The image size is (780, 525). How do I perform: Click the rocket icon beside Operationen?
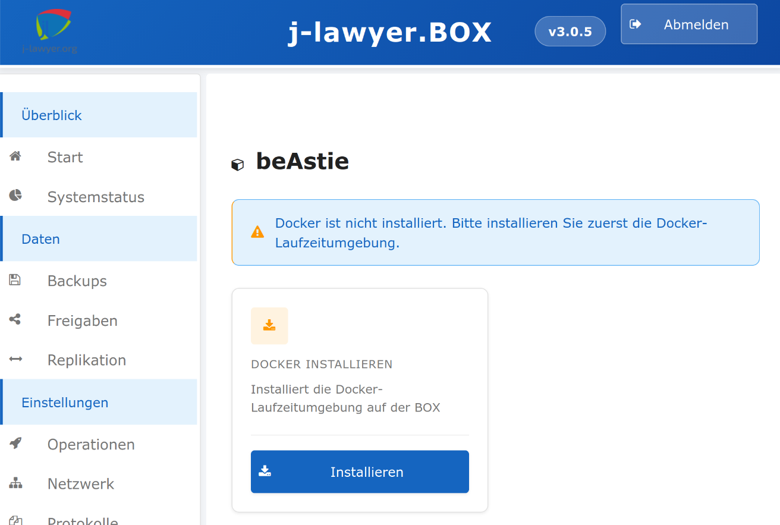pos(15,443)
